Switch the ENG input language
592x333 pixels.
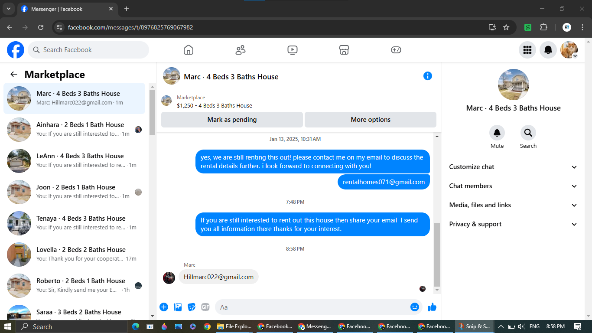(x=535, y=326)
